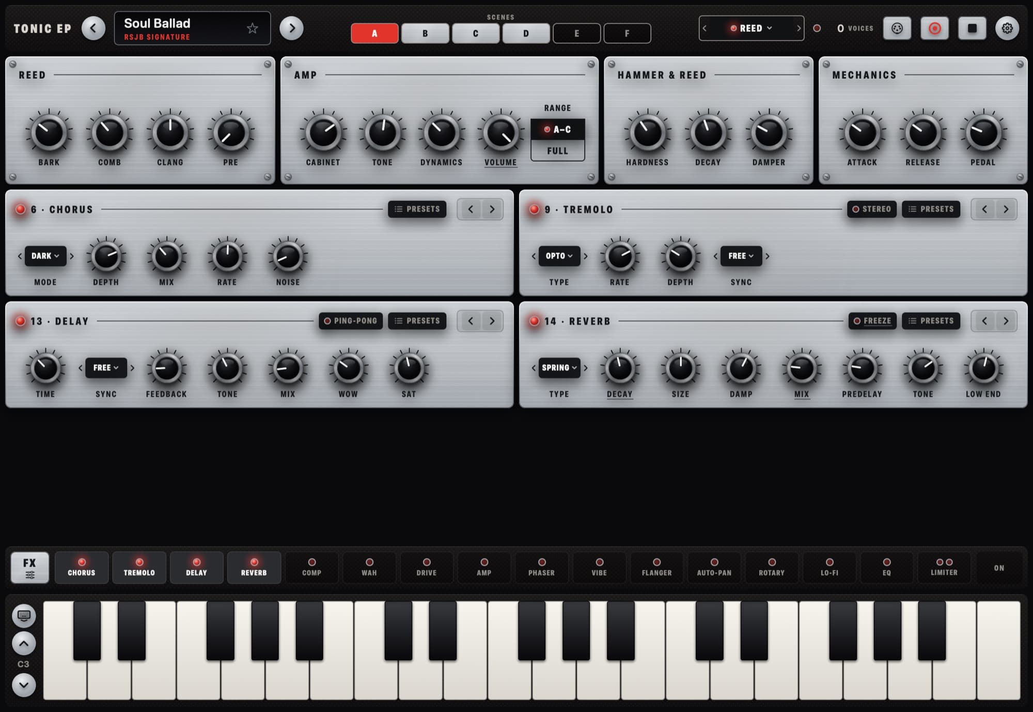Step to the previous reverb type before SPRING
The height and width of the screenshot is (712, 1033).
tap(534, 368)
